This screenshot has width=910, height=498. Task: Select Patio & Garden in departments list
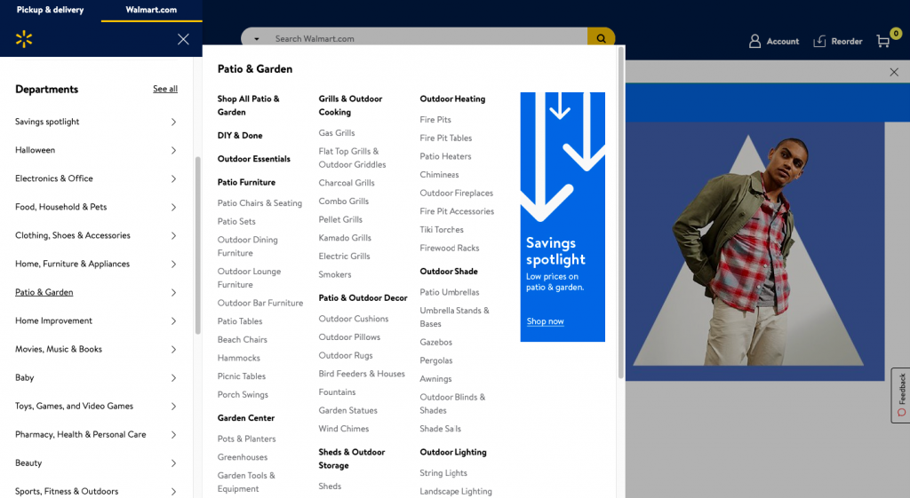(x=44, y=292)
